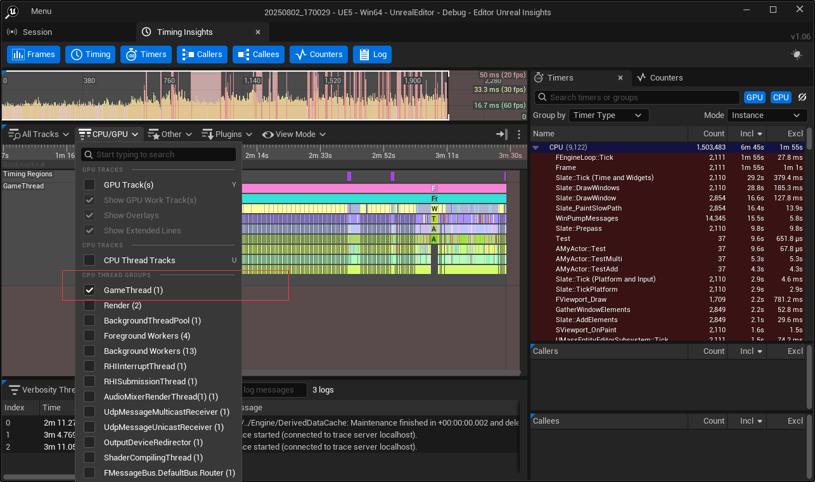Click the track search field
This screenshot has width=815, height=482.
point(158,155)
